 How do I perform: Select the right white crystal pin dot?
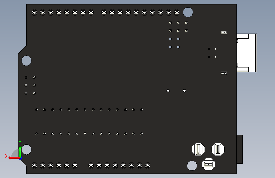[184, 91]
